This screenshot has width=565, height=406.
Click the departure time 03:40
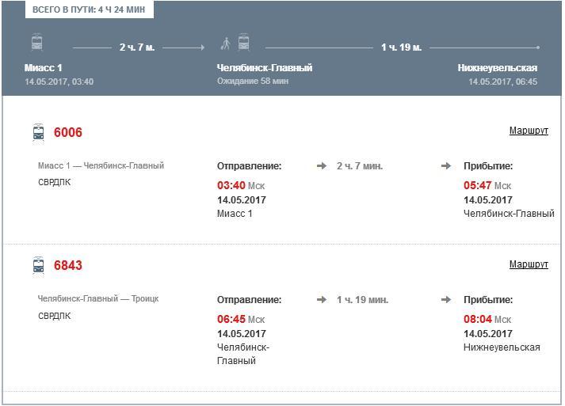coord(231,186)
